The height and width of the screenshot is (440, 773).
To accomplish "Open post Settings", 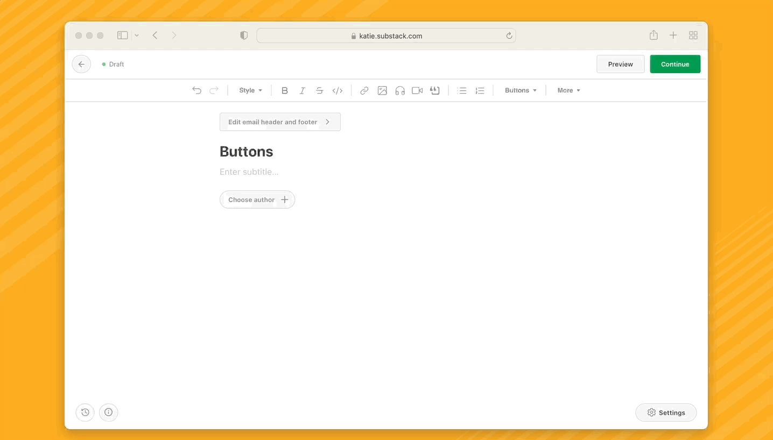I will (666, 413).
